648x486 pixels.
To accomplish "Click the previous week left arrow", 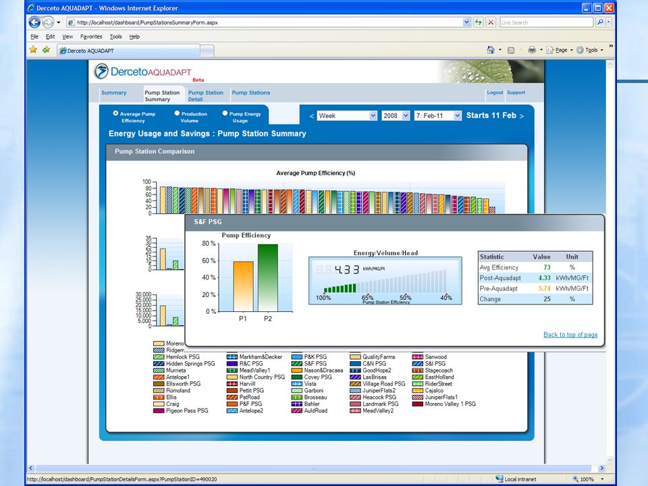I will [x=312, y=116].
